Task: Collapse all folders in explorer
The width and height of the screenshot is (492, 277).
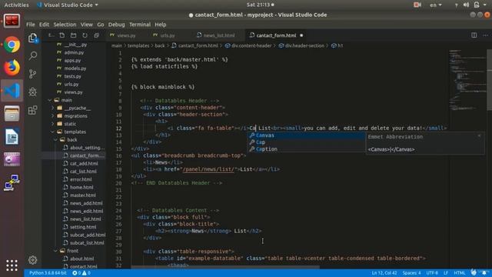Action: 96,35
